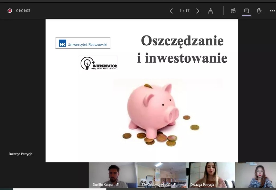Click the red recording indicator
The height and width of the screenshot is (190, 276).
pyautogui.click(x=10, y=11)
